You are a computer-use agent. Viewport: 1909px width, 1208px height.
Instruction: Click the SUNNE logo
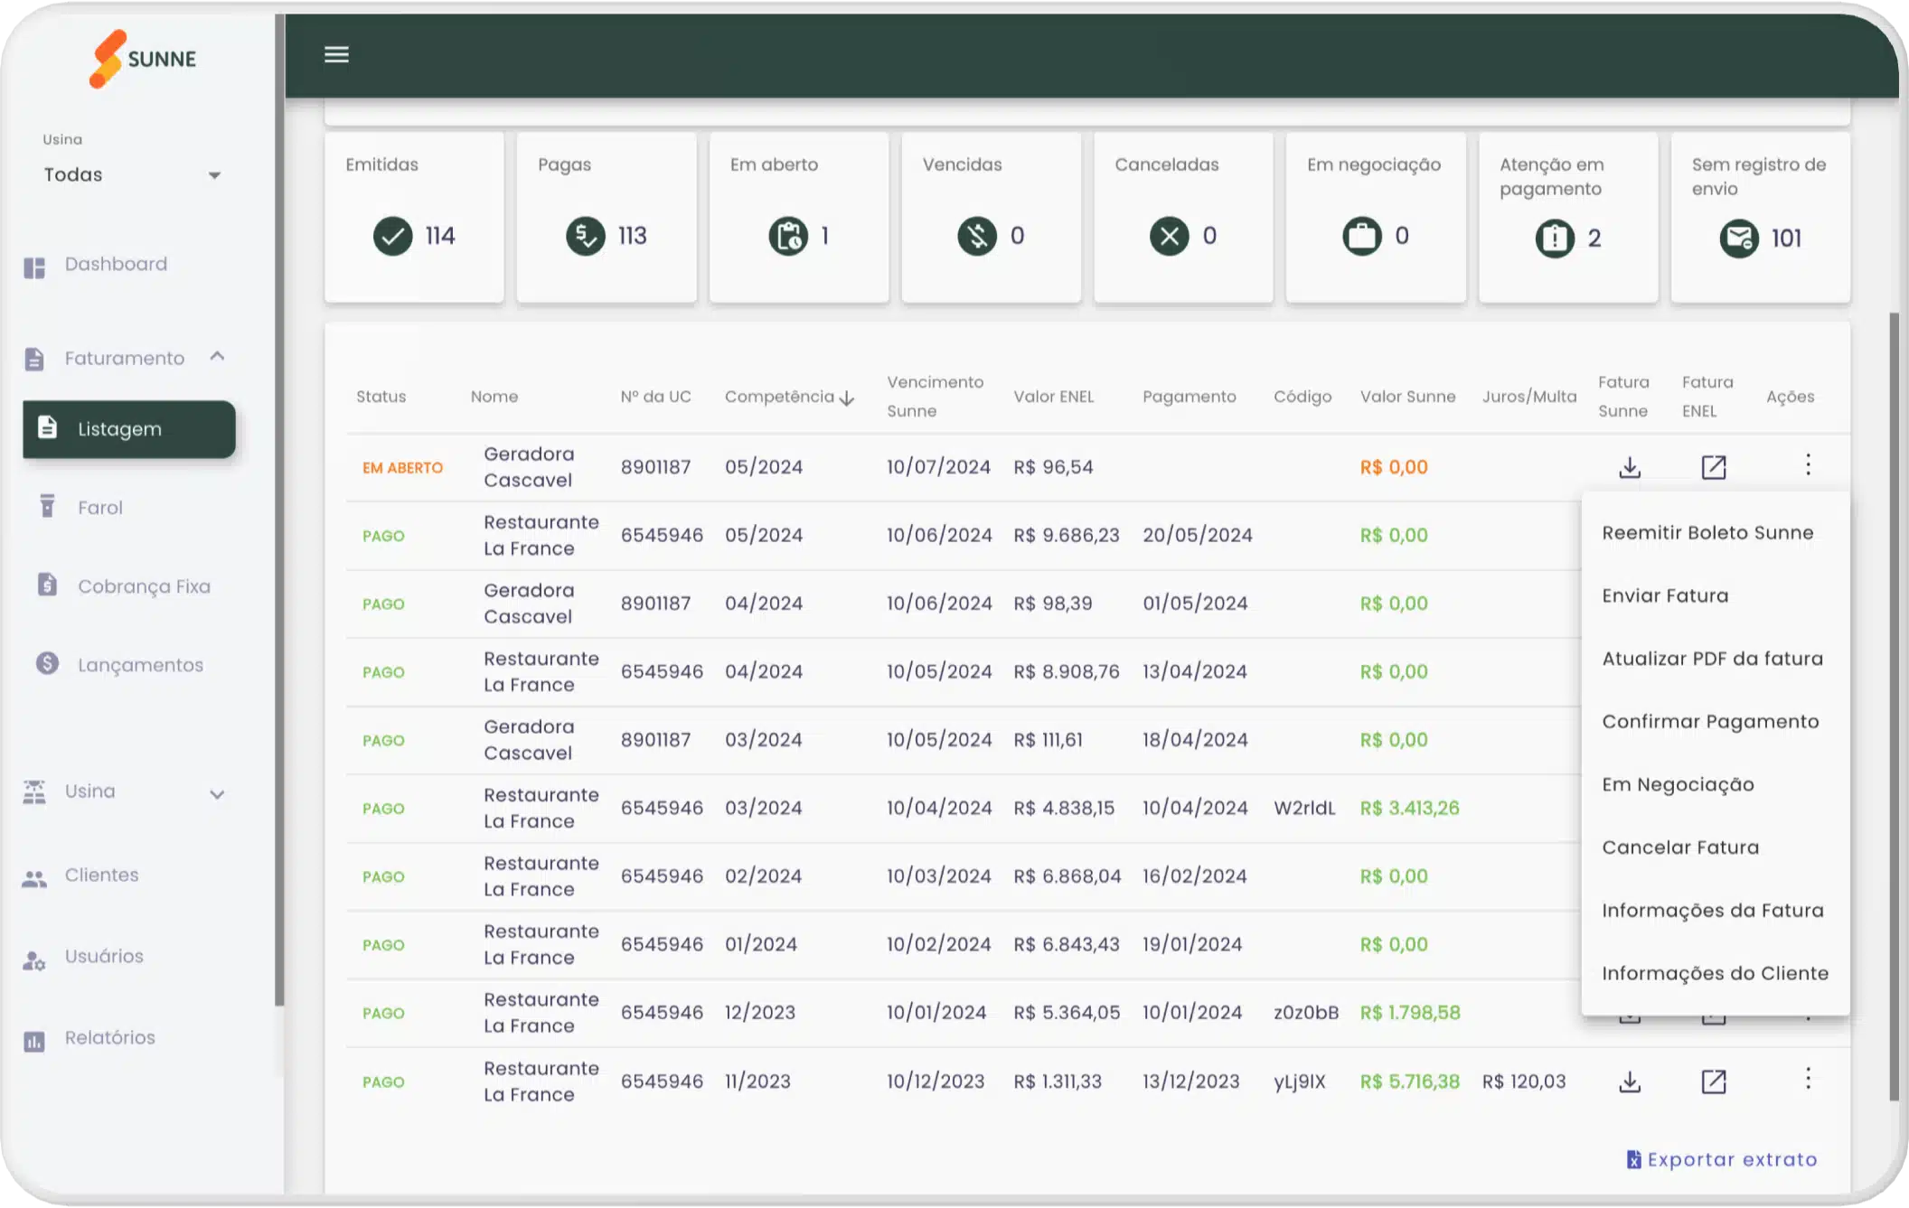(x=143, y=59)
